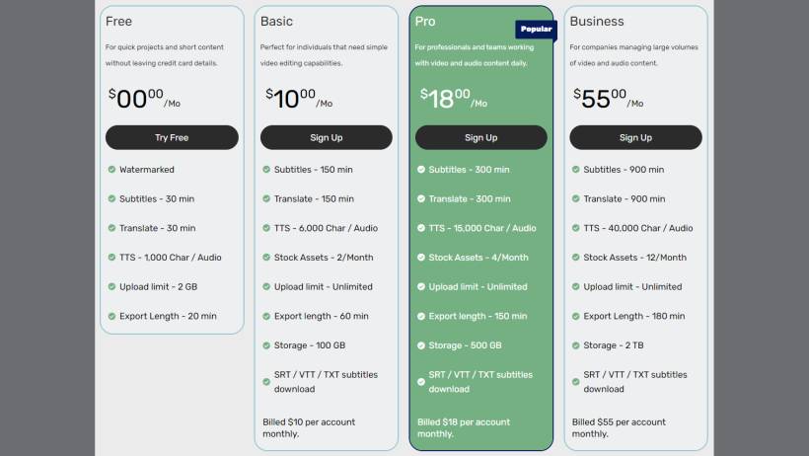Select the Business plan heading
The image size is (809, 456).
tap(597, 21)
